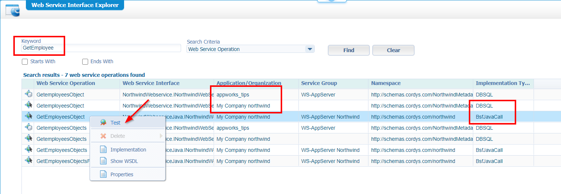Sort by Service Group column header
This screenshot has height=194, width=561.
coord(319,84)
